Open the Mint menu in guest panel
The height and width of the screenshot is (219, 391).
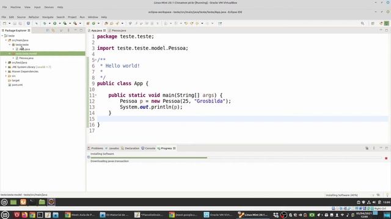(x=4, y=202)
